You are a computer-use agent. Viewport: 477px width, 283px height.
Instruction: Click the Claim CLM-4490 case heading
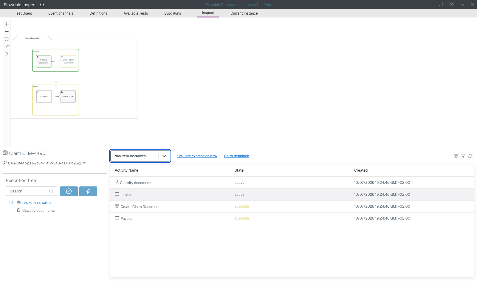27,153
